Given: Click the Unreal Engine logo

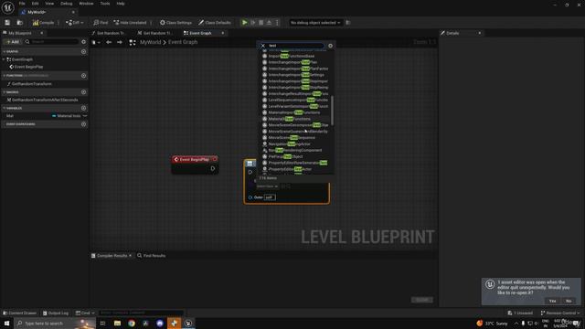Looking at the screenshot, I should point(7,7).
